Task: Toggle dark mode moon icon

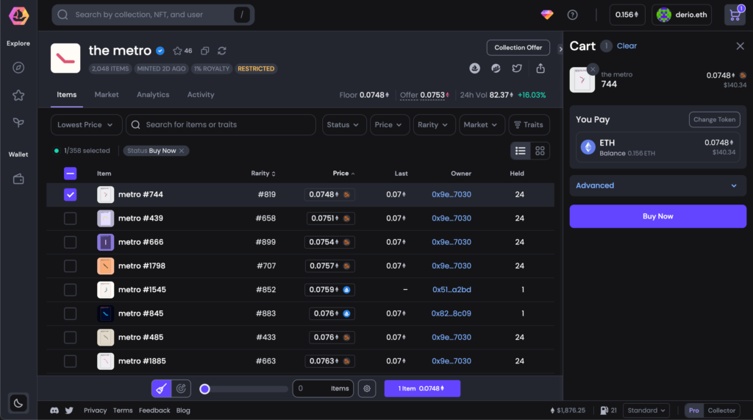Action: pyautogui.click(x=18, y=403)
